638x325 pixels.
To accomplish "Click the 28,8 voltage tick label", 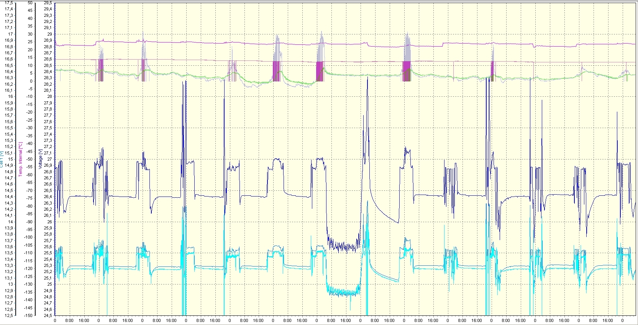I will [48, 47].
